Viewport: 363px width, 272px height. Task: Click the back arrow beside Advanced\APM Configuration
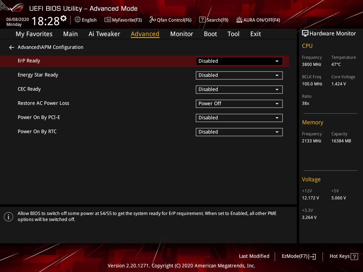point(12,47)
